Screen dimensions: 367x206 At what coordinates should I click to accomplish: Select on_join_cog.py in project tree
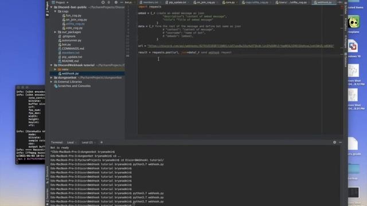point(75,19)
